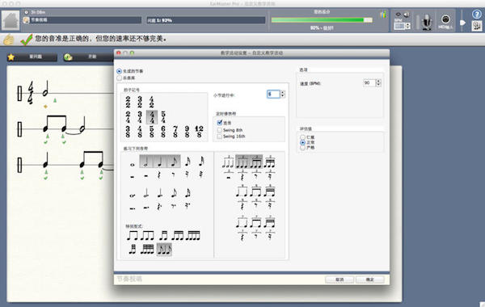Focus the number of bars input field
The image size is (485, 307).
point(273,94)
